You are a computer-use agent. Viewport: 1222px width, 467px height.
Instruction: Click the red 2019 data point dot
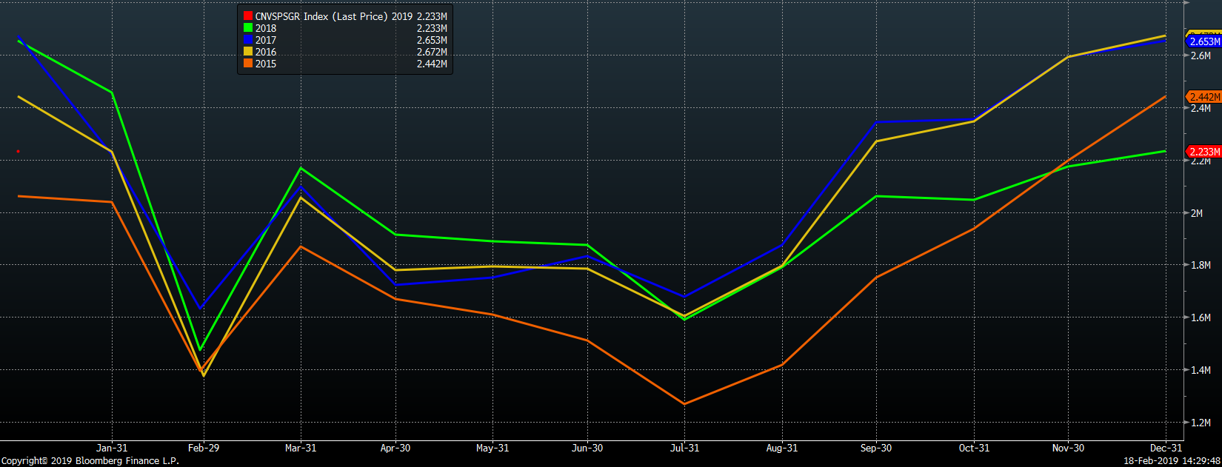pos(18,152)
